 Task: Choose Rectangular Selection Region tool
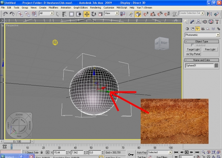71,14
